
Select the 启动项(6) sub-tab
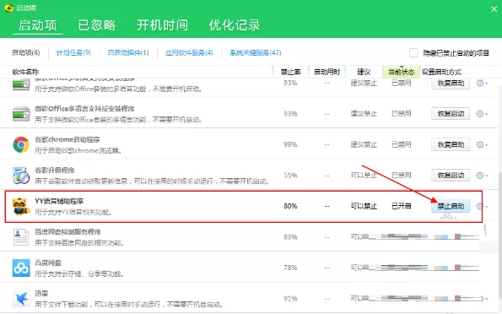[x=25, y=52]
